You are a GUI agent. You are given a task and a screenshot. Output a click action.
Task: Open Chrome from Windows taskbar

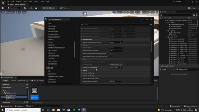[x=63, y=110]
